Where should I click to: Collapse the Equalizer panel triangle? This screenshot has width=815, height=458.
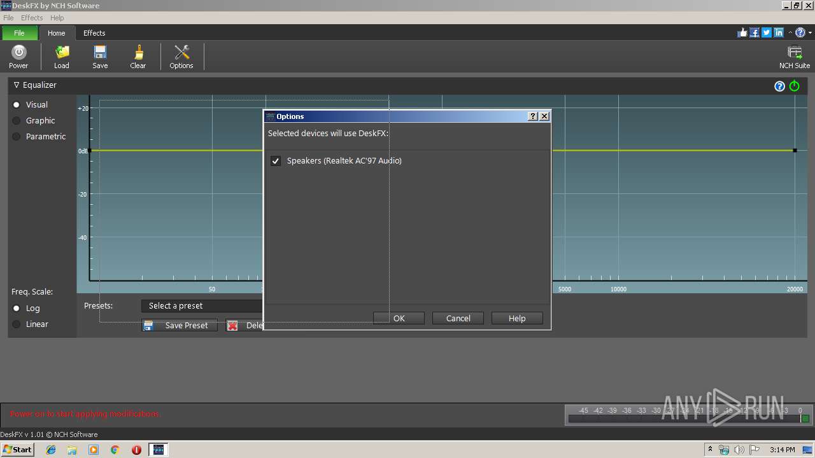pyautogui.click(x=17, y=85)
